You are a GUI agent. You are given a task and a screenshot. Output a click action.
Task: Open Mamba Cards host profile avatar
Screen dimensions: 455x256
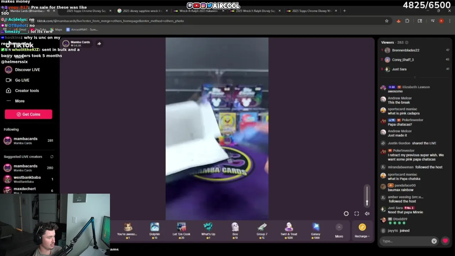tap(66, 44)
